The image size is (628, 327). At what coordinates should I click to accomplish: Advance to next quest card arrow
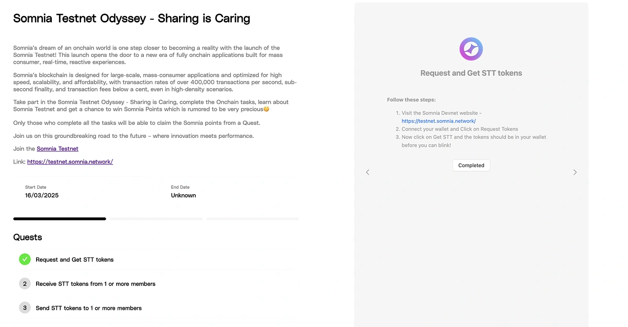pyautogui.click(x=575, y=172)
